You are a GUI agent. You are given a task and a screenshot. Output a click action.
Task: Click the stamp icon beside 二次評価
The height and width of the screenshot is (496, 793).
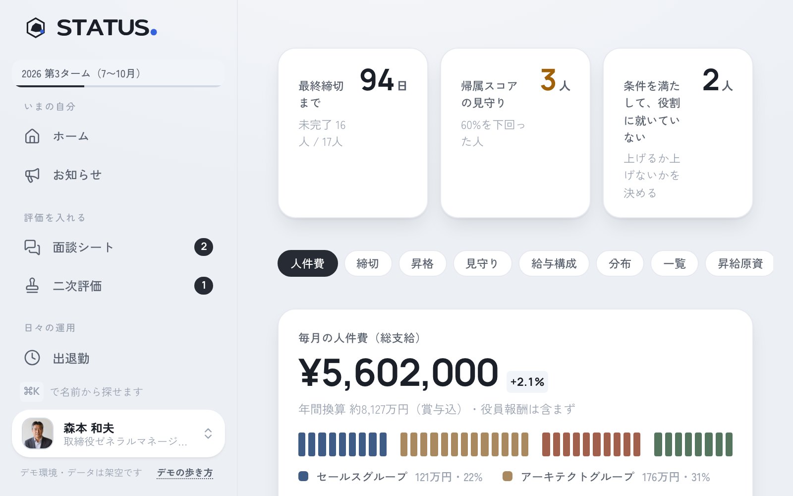32,286
